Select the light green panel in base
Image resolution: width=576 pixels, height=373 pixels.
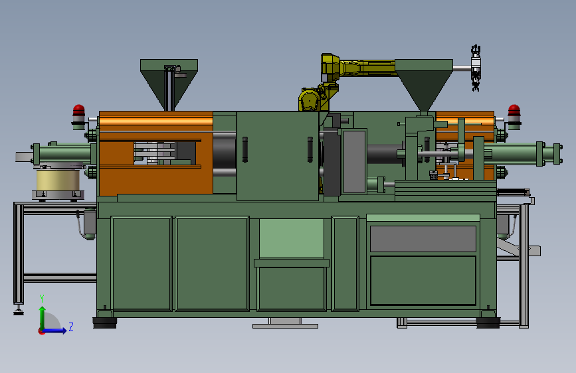click(291, 239)
